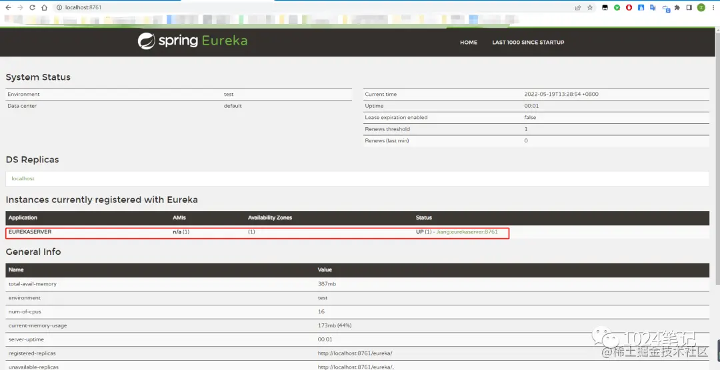Select the Uptime label in System Status

[374, 106]
